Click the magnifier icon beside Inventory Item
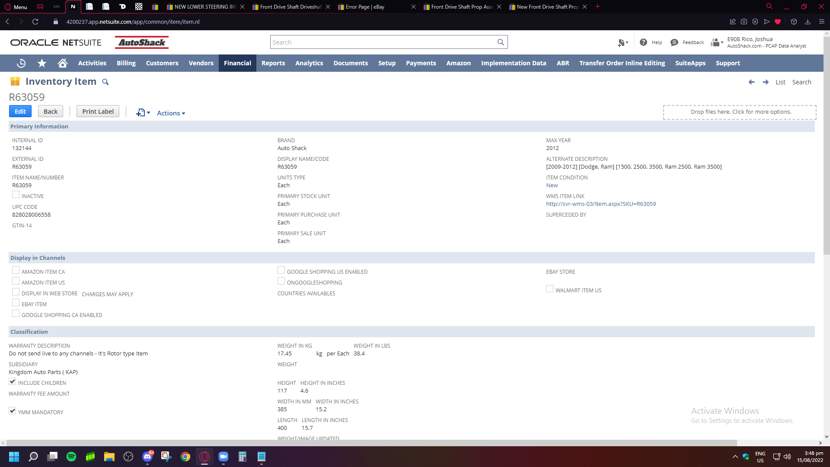This screenshot has height=467, width=830. (105, 82)
